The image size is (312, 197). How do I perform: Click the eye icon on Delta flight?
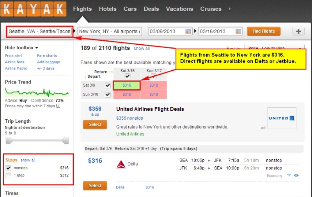pyautogui.click(x=296, y=175)
